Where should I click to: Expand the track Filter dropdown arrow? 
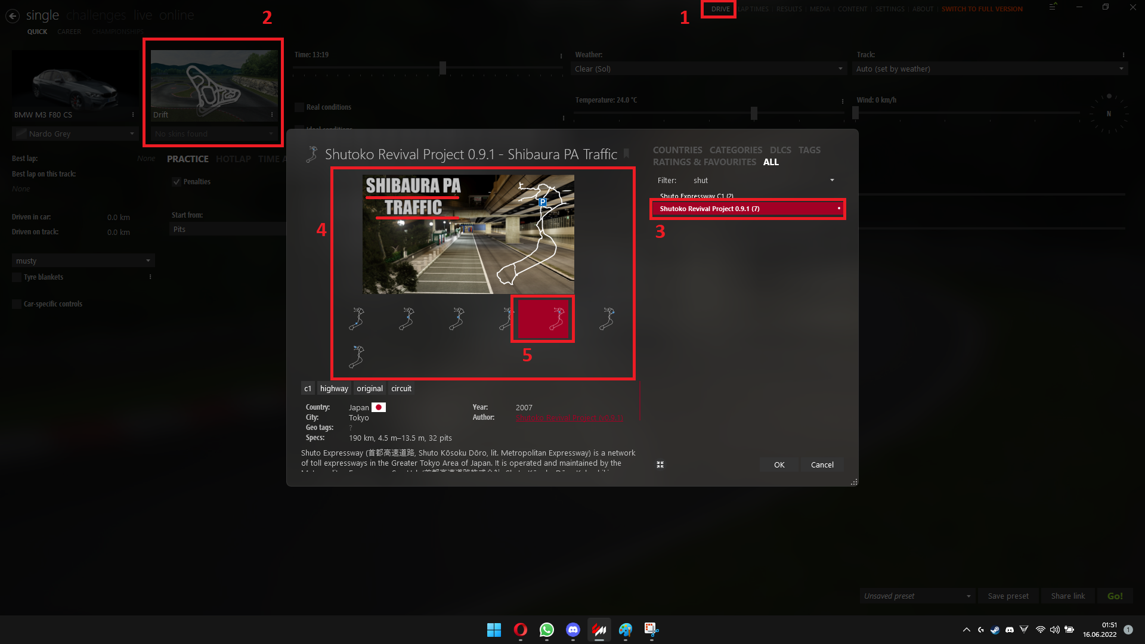tap(832, 180)
